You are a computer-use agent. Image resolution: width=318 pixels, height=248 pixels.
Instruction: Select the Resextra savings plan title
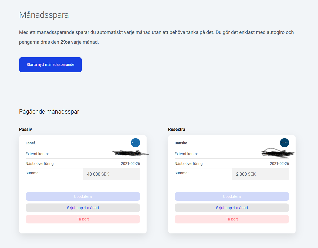coord(177,130)
